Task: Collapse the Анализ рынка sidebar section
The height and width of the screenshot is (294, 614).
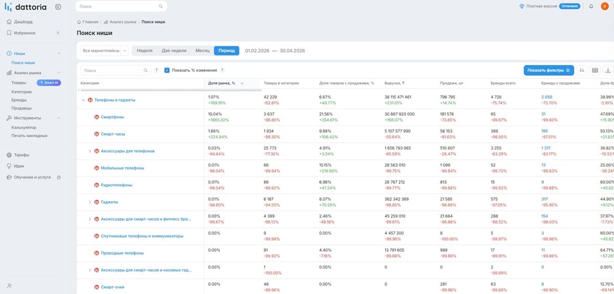Action: pyautogui.click(x=59, y=73)
